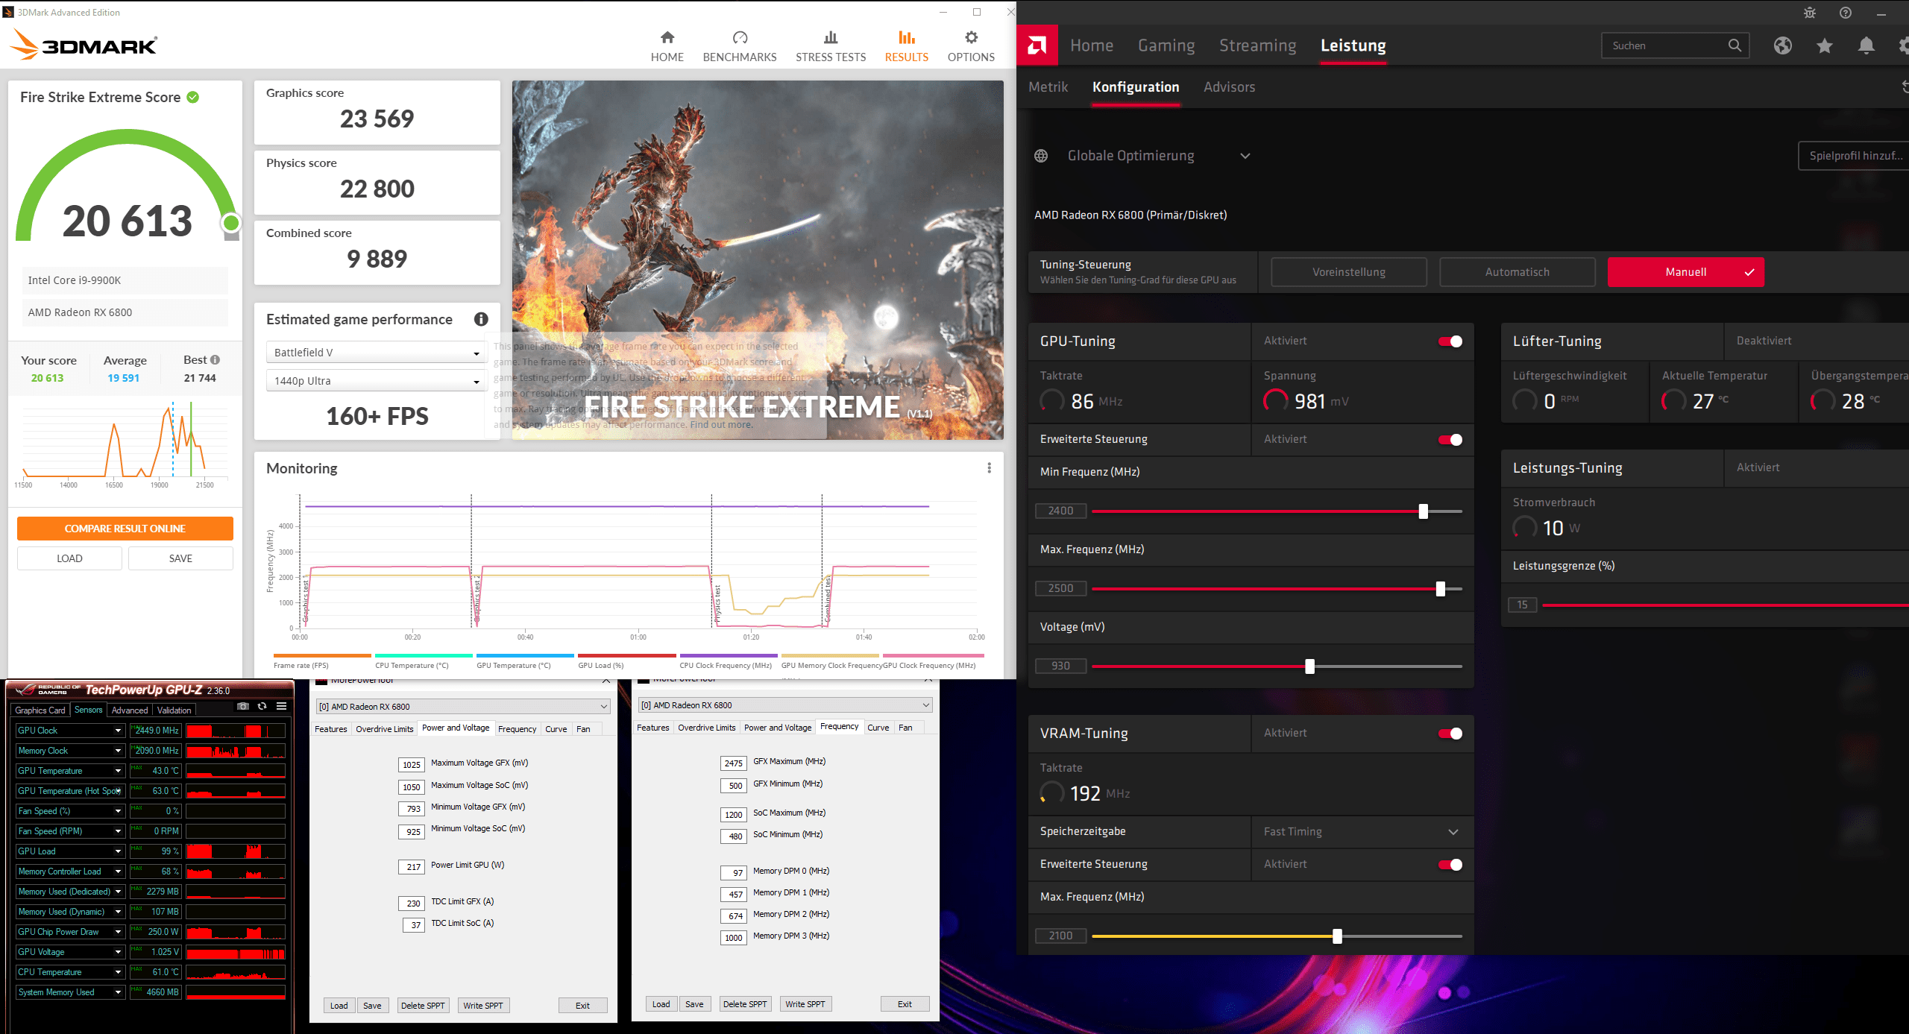
Task: Switch to the Graphics Card tab in GPU-Z
Action: pos(40,710)
